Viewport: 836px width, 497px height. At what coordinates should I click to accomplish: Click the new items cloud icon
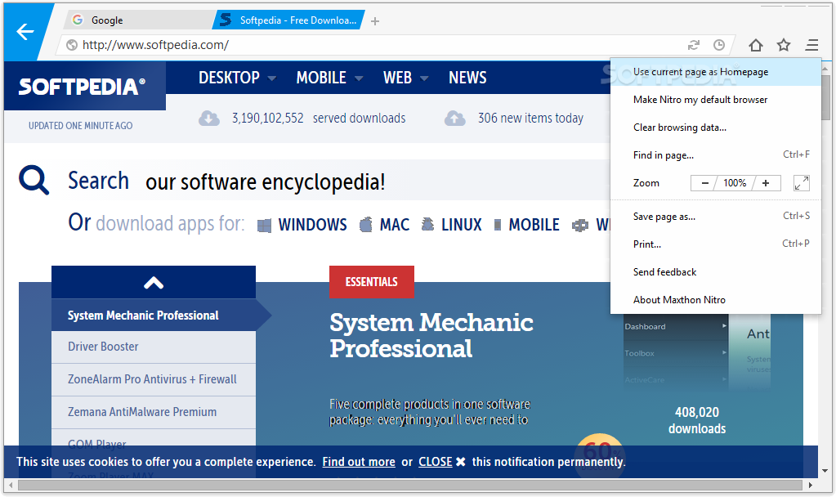pos(455,119)
